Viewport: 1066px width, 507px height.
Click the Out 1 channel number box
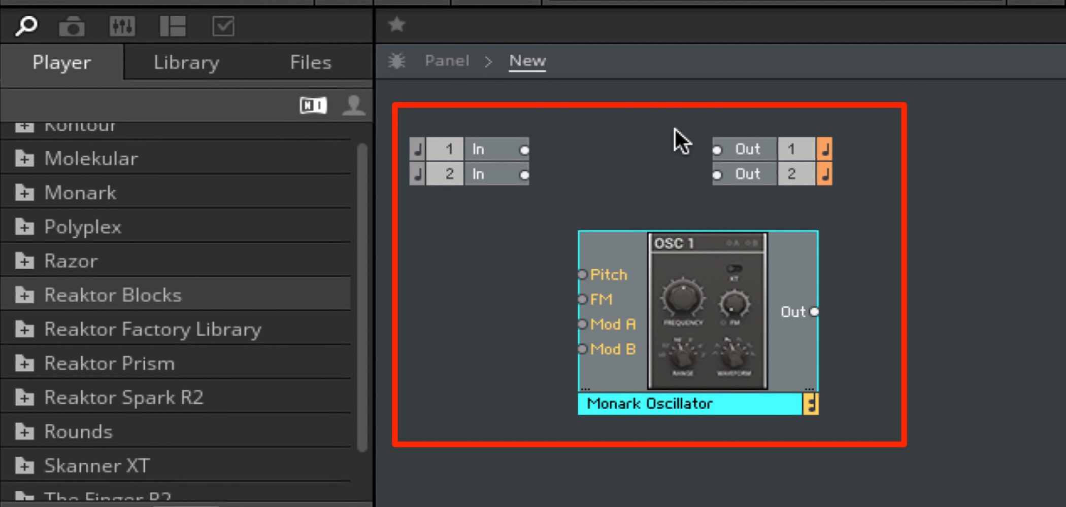(x=796, y=149)
